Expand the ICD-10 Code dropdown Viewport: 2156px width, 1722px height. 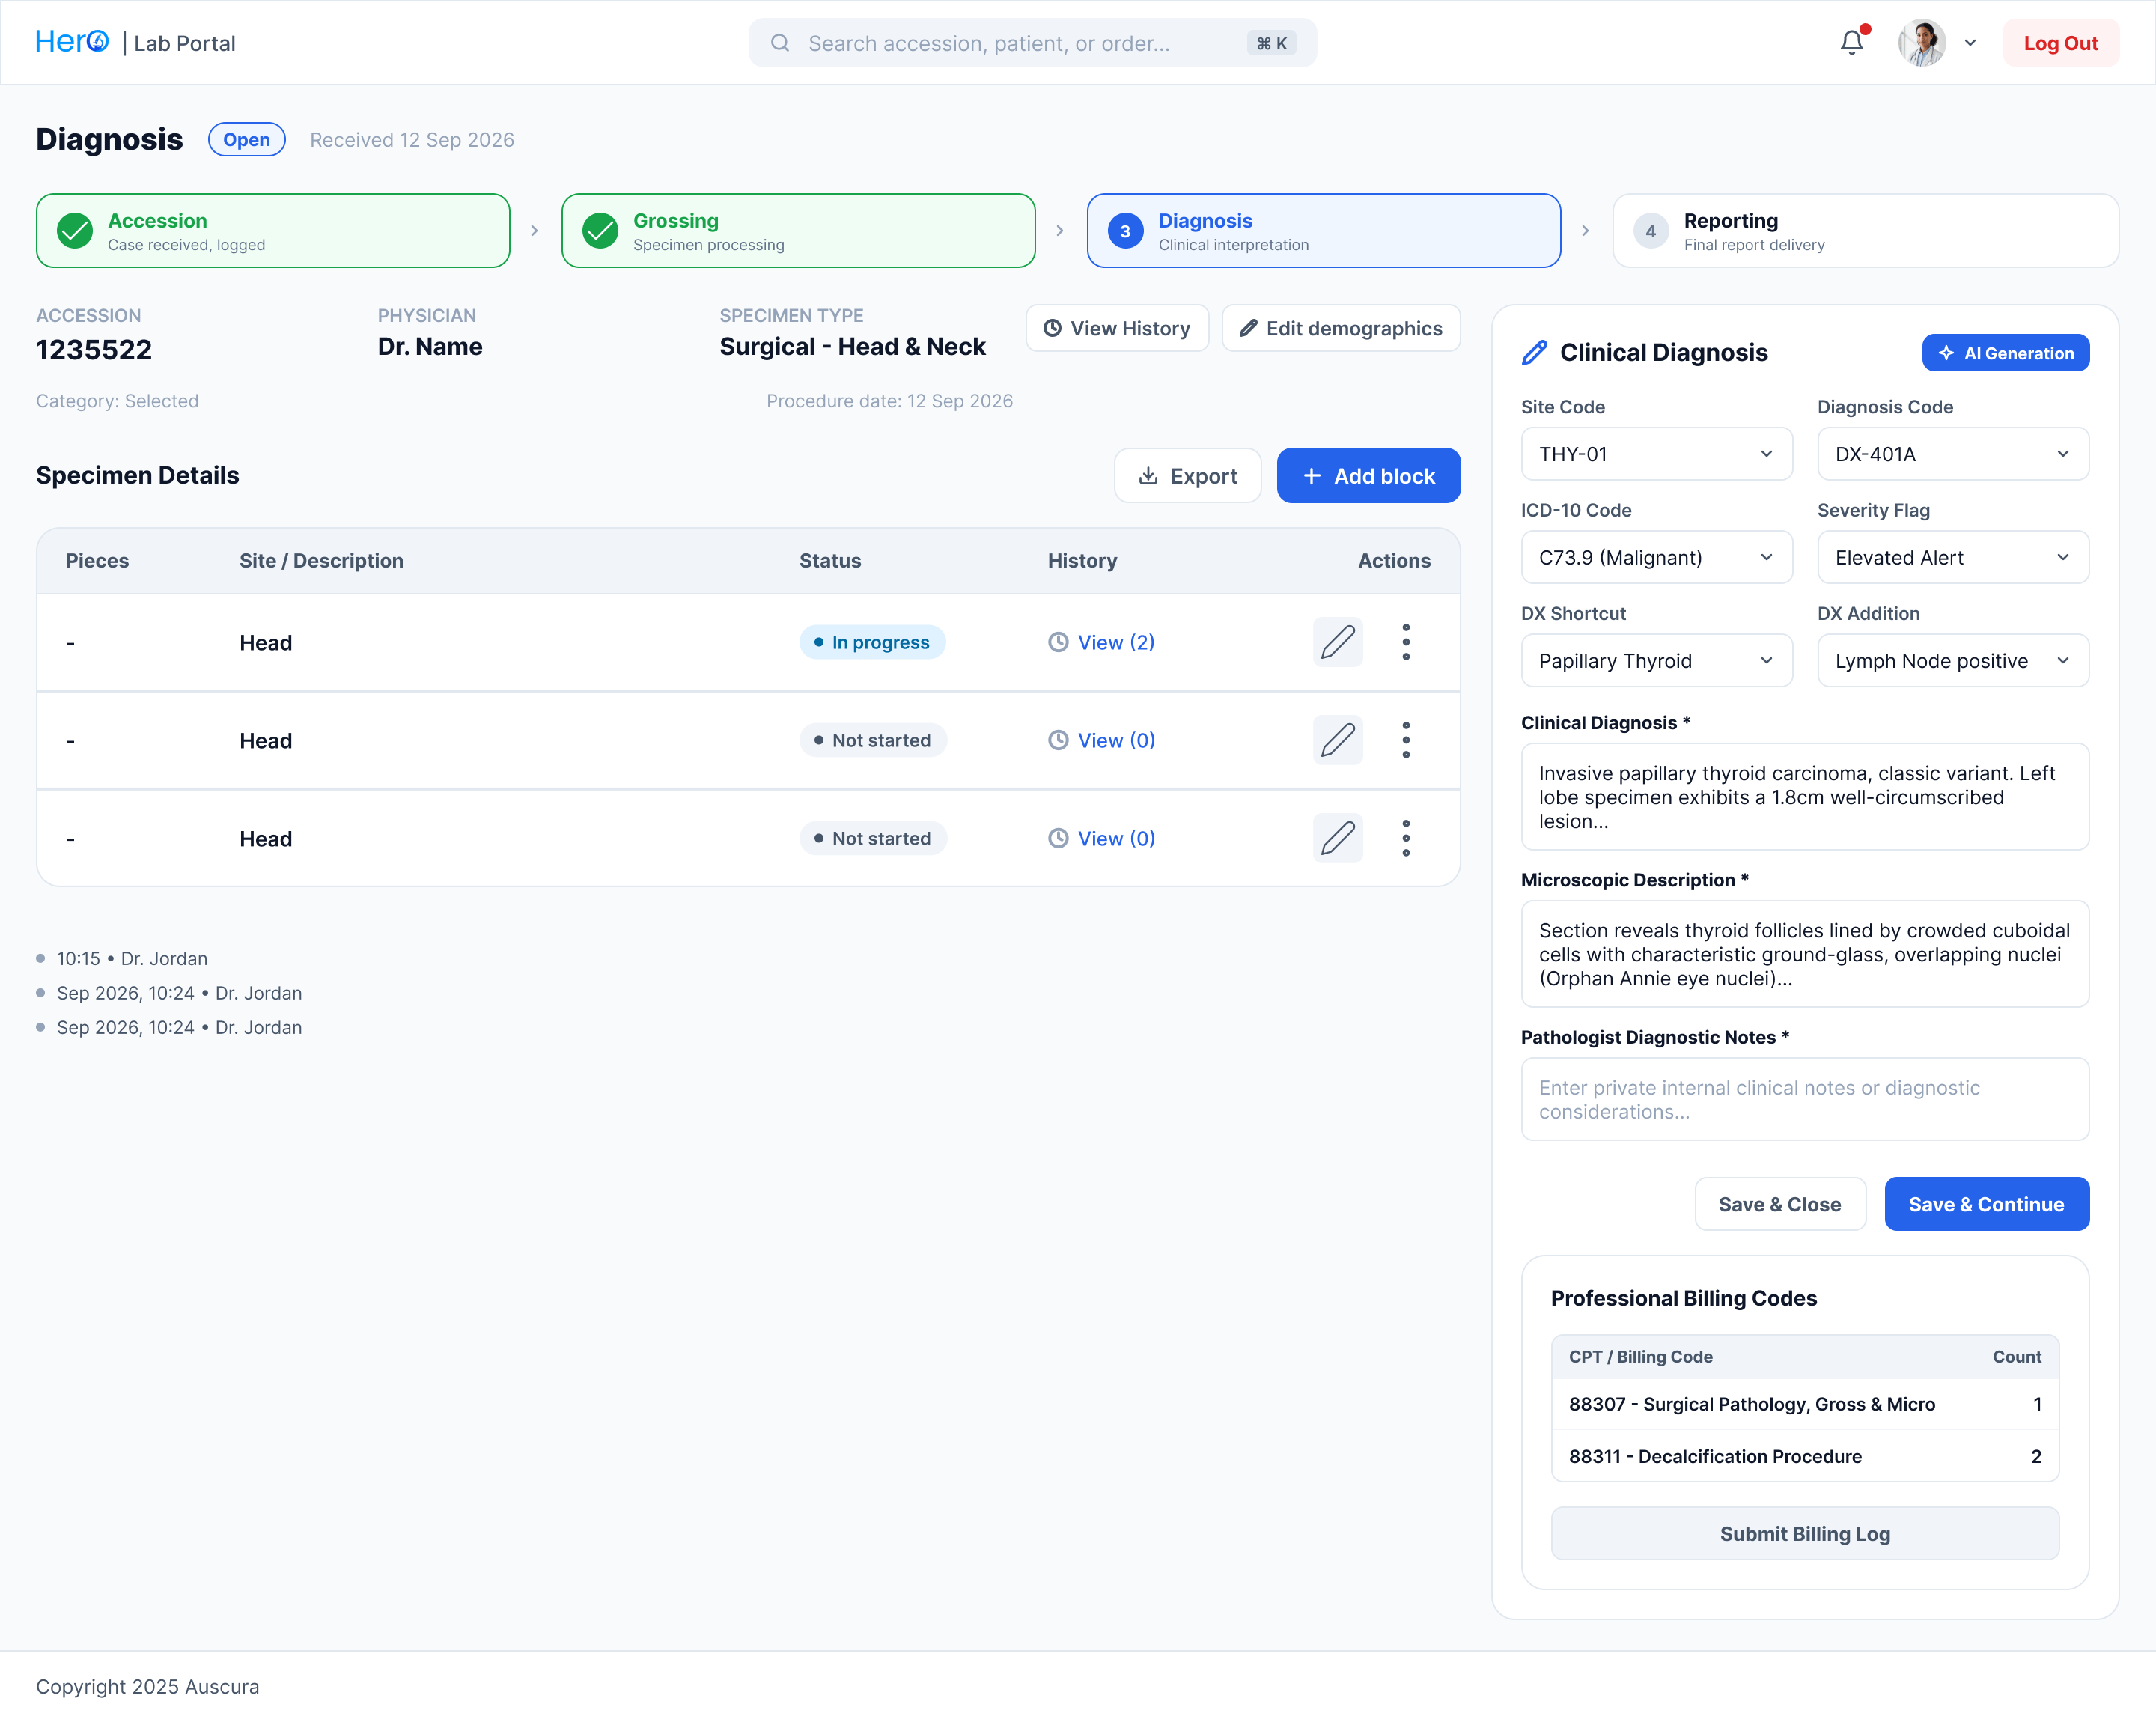coord(1656,557)
